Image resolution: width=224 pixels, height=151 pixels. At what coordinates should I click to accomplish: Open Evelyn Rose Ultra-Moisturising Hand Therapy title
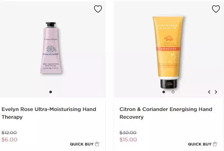(x=49, y=113)
